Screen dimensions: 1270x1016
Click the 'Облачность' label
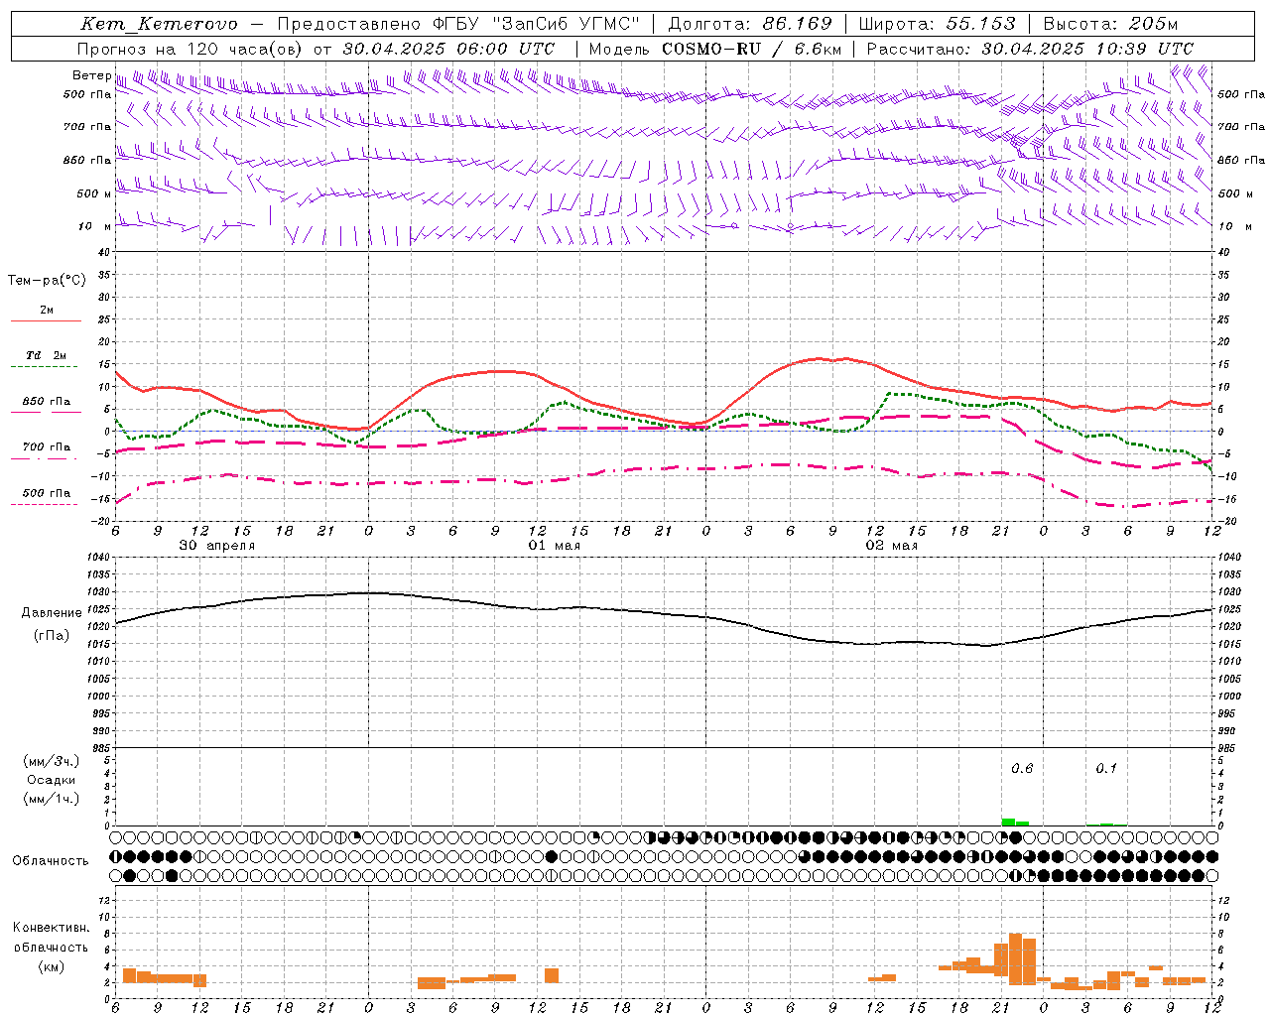pyautogui.click(x=51, y=860)
